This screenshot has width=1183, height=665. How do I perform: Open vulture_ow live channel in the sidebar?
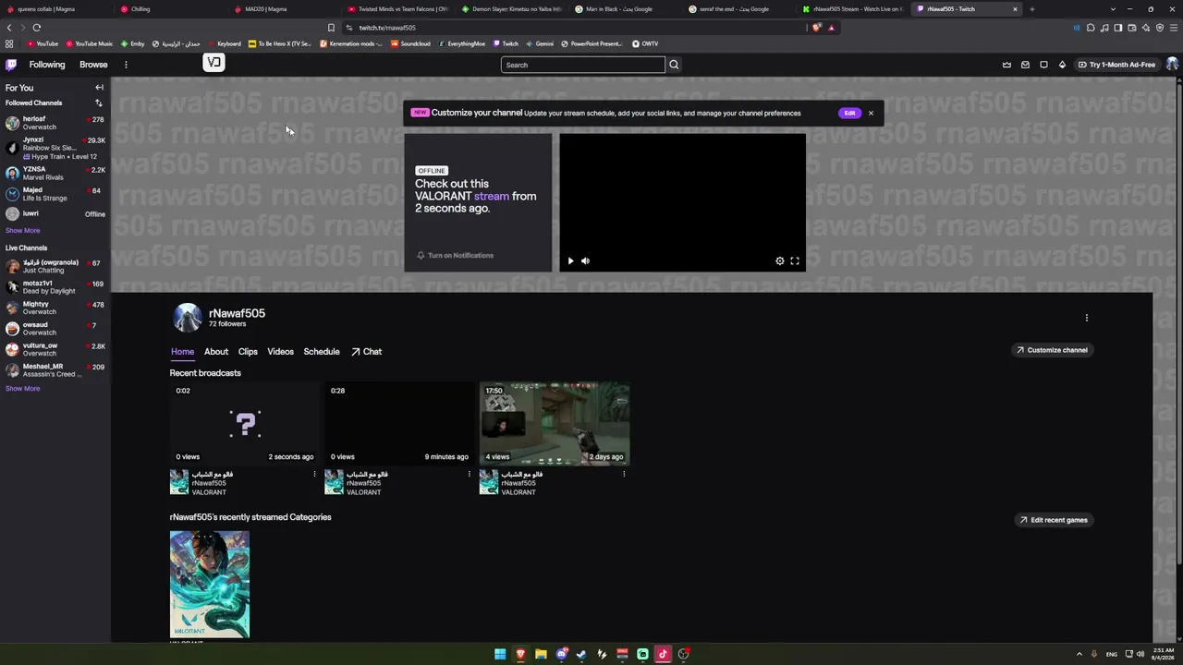[x=55, y=349]
